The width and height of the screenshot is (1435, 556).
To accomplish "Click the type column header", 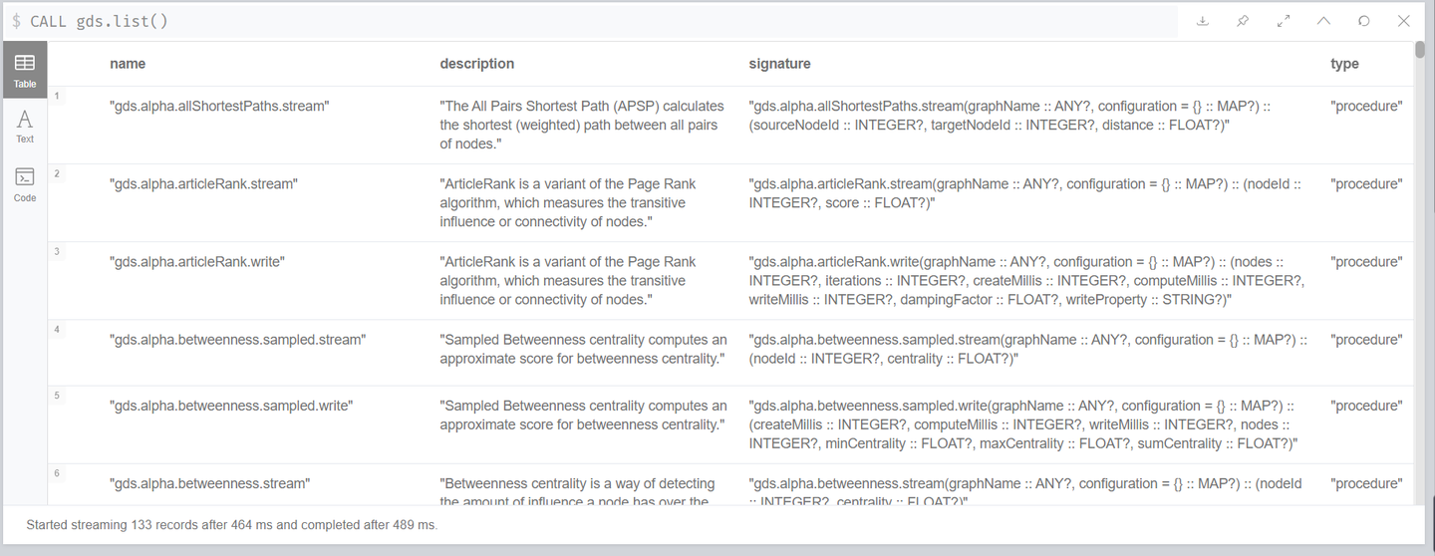I will 1344,64.
